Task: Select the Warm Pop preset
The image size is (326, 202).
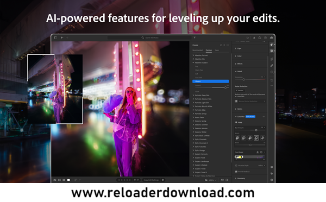Action: point(199,70)
